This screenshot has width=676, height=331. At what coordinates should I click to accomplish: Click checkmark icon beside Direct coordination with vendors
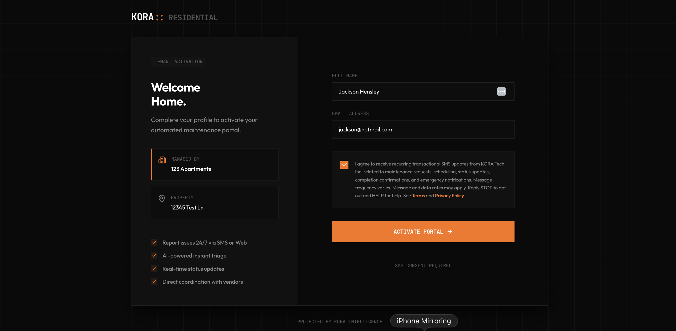[x=154, y=282]
